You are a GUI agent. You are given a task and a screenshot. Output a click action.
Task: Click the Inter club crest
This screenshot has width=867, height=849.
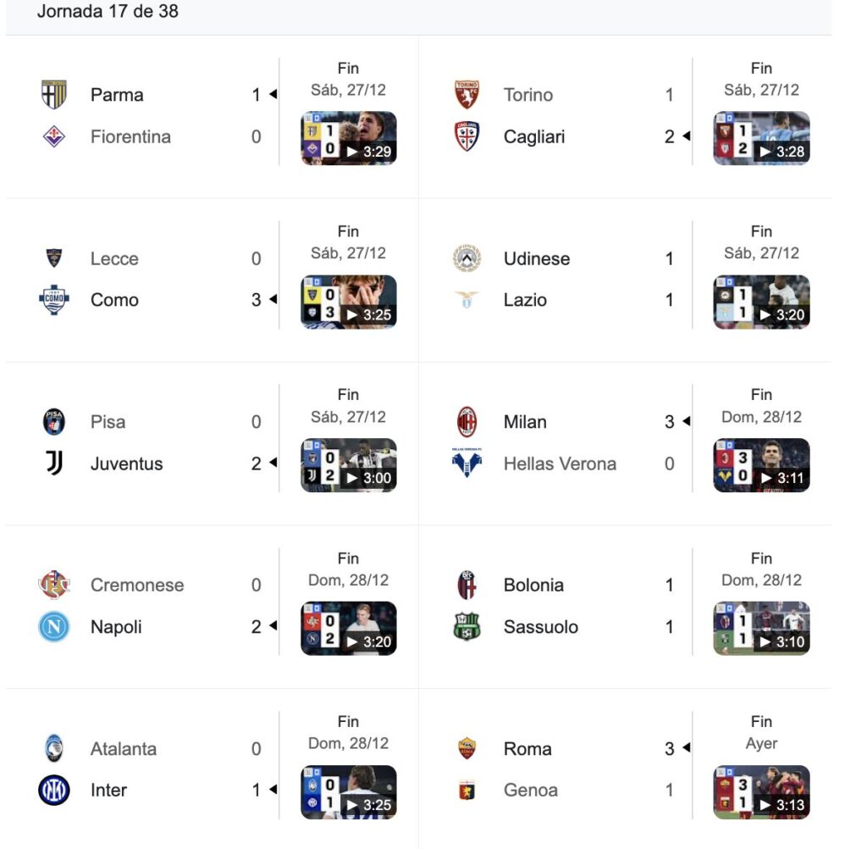54,791
